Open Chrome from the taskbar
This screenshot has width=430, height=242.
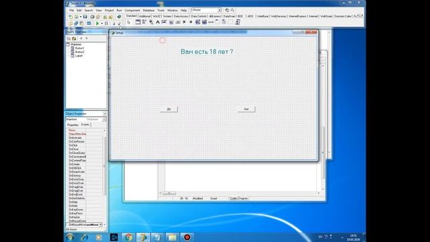(128, 237)
